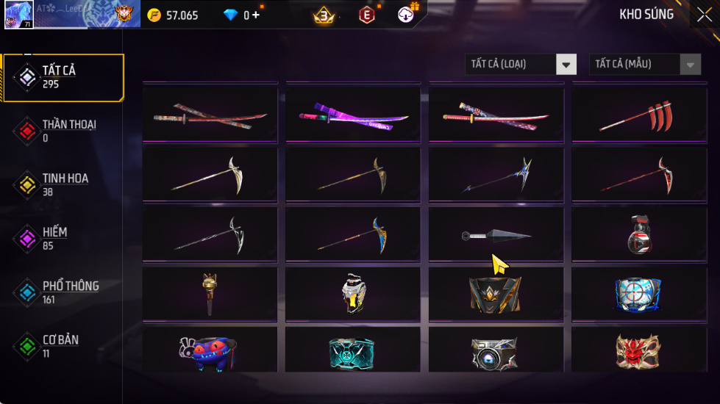Close the Kho Súng screen
This screenshot has height=404, width=720.
(x=705, y=15)
